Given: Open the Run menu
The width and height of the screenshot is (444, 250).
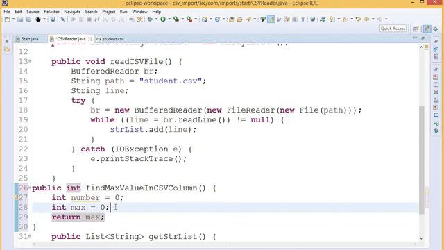Looking at the screenshot, I should (123, 12).
